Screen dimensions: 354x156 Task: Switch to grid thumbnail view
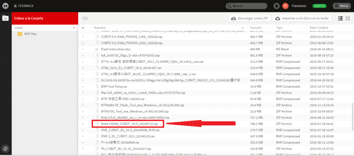coord(348,18)
